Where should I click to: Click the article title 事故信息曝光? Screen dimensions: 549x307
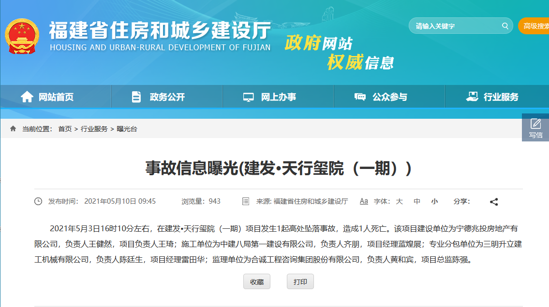(278, 168)
